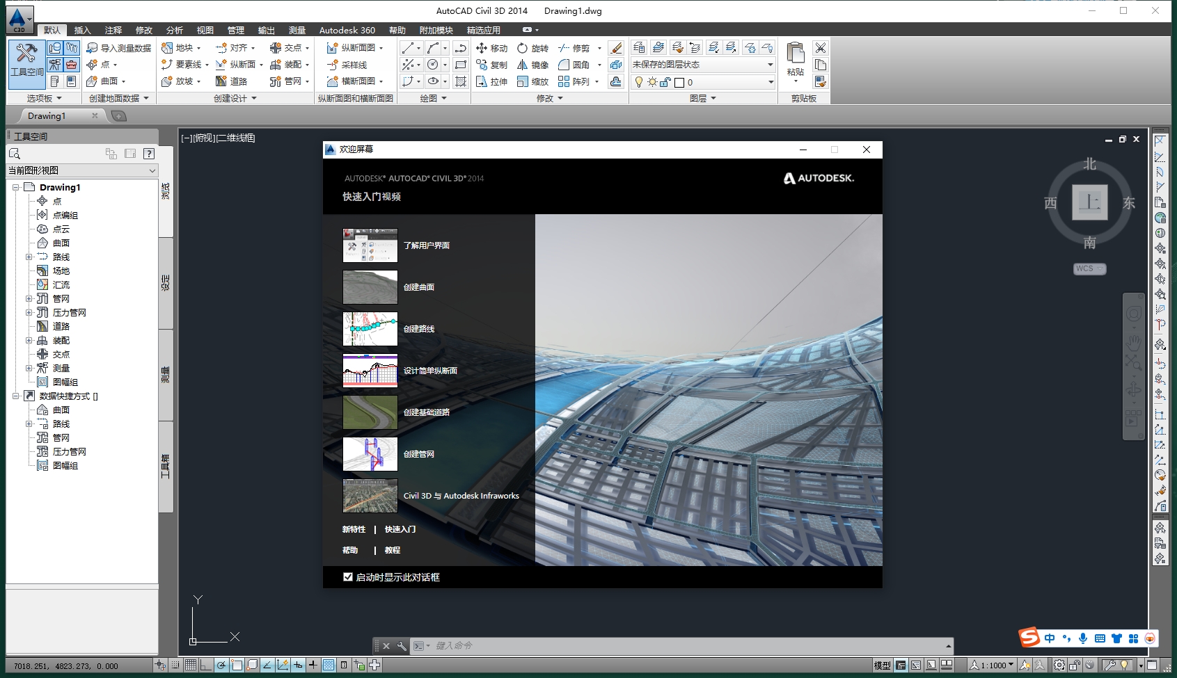The width and height of the screenshot is (1177, 678).
Task: Click the help icon in Toolspace panel
Action: click(x=149, y=154)
